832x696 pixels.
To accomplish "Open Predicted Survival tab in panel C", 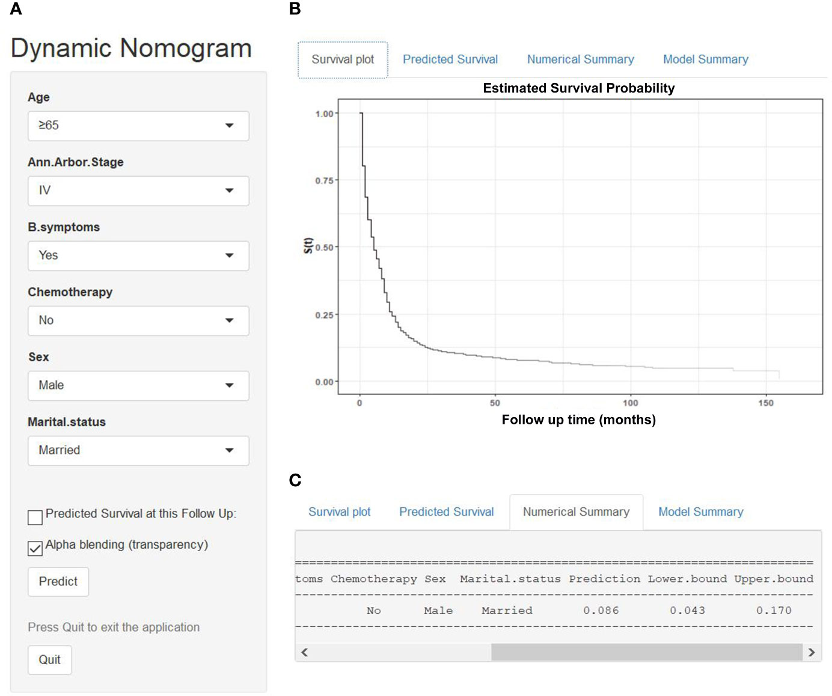I will click(x=447, y=512).
